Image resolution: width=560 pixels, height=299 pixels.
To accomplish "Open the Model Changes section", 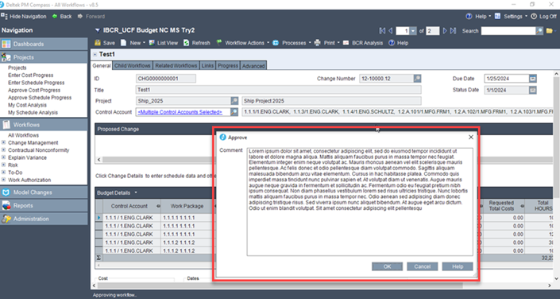I will point(44,192).
